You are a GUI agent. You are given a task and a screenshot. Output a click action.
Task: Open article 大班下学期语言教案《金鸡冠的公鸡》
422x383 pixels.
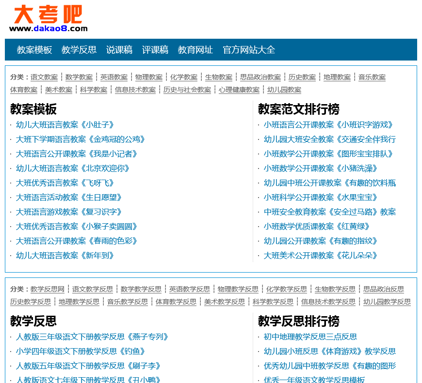(81, 139)
